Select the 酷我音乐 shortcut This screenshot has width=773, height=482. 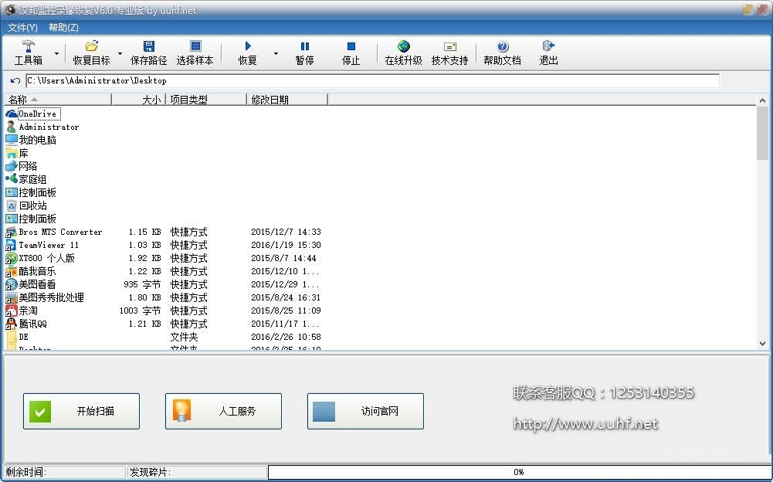[x=38, y=271]
